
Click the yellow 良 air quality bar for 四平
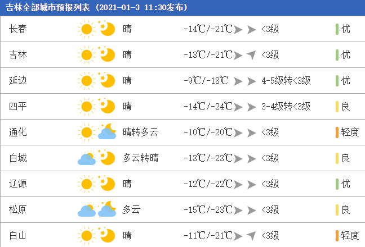point(337,107)
